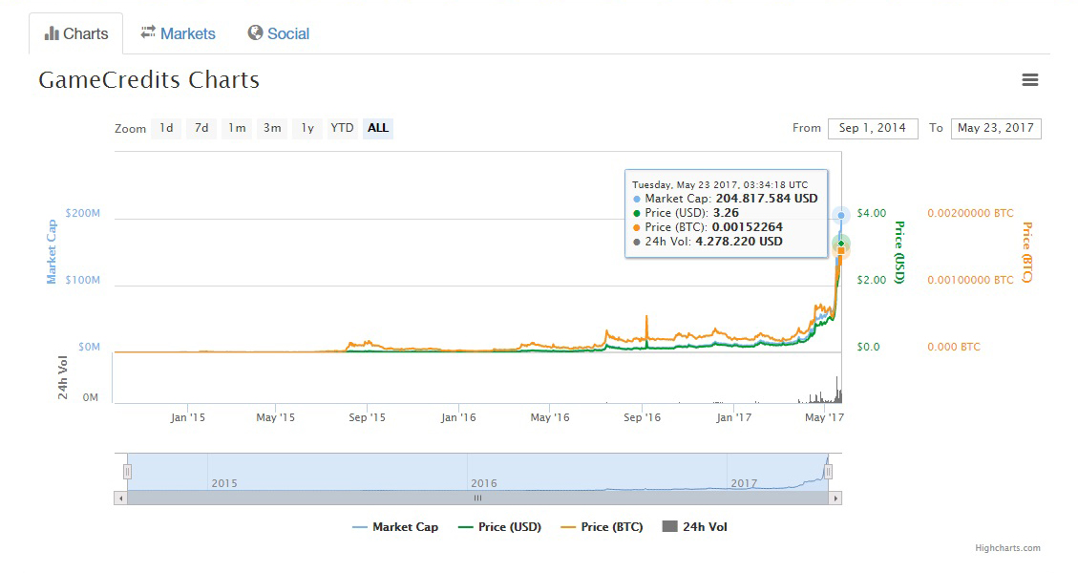This screenshot has width=1078, height=573.
Task: Click the To date field
Action: click(x=996, y=128)
